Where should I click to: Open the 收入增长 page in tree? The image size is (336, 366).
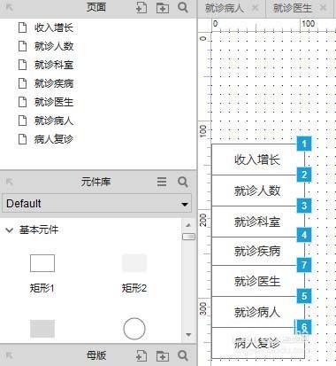click(54, 27)
